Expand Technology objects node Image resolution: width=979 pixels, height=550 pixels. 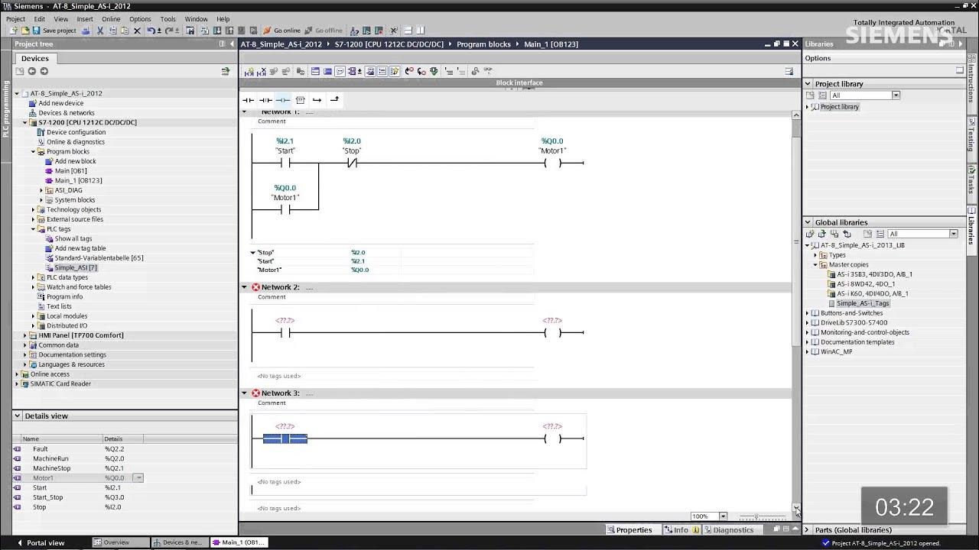click(x=34, y=209)
